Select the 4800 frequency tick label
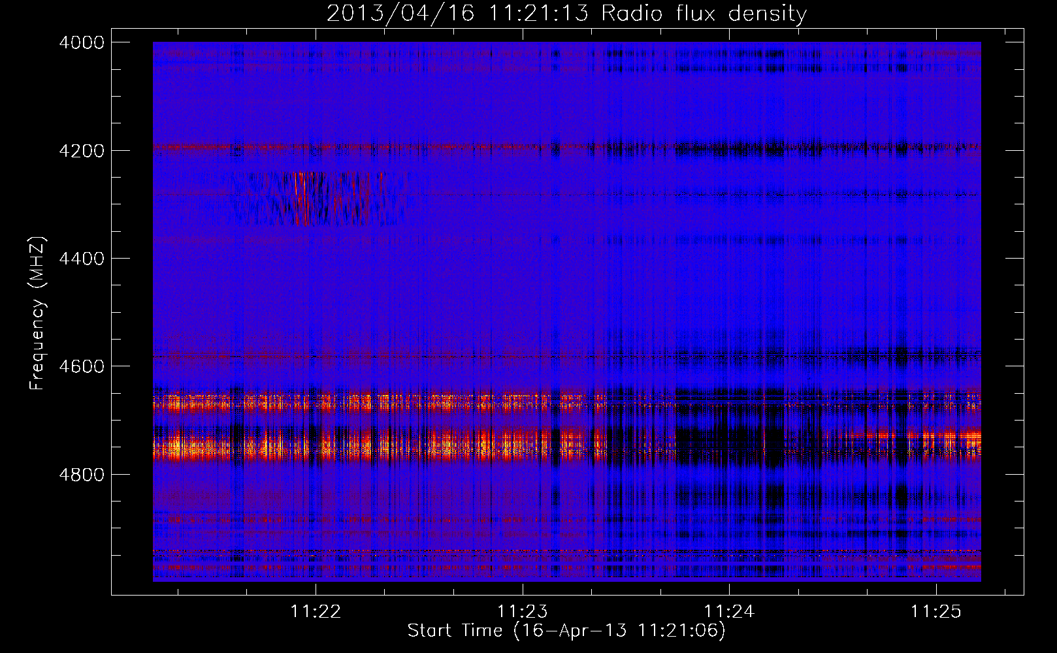 click(x=82, y=475)
